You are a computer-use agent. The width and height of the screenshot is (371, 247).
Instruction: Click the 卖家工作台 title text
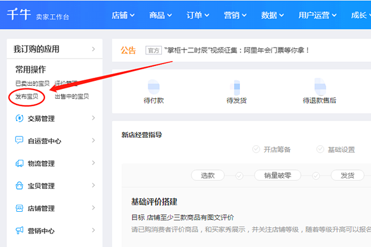pyautogui.click(x=53, y=17)
